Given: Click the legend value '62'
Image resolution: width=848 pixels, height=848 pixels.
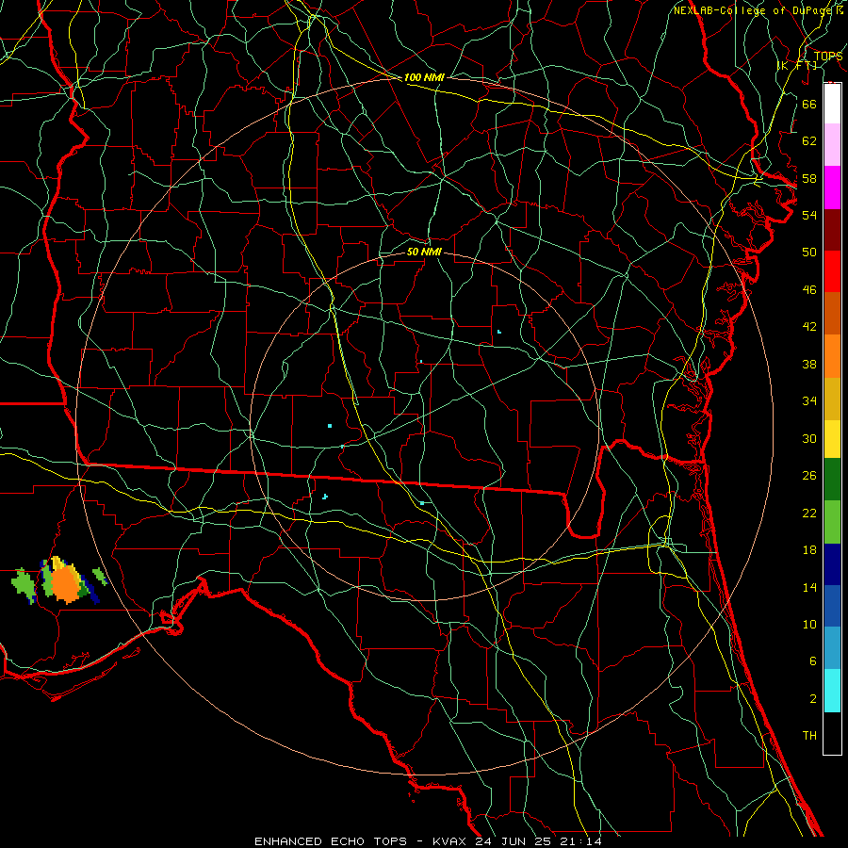Looking at the screenshot, I should point(809,141).
